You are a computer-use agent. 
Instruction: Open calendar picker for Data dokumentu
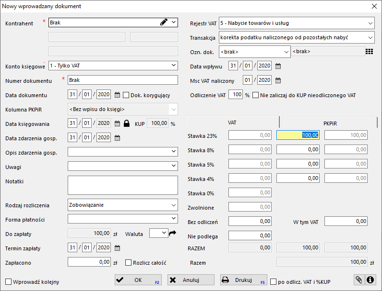pos(117,95)
